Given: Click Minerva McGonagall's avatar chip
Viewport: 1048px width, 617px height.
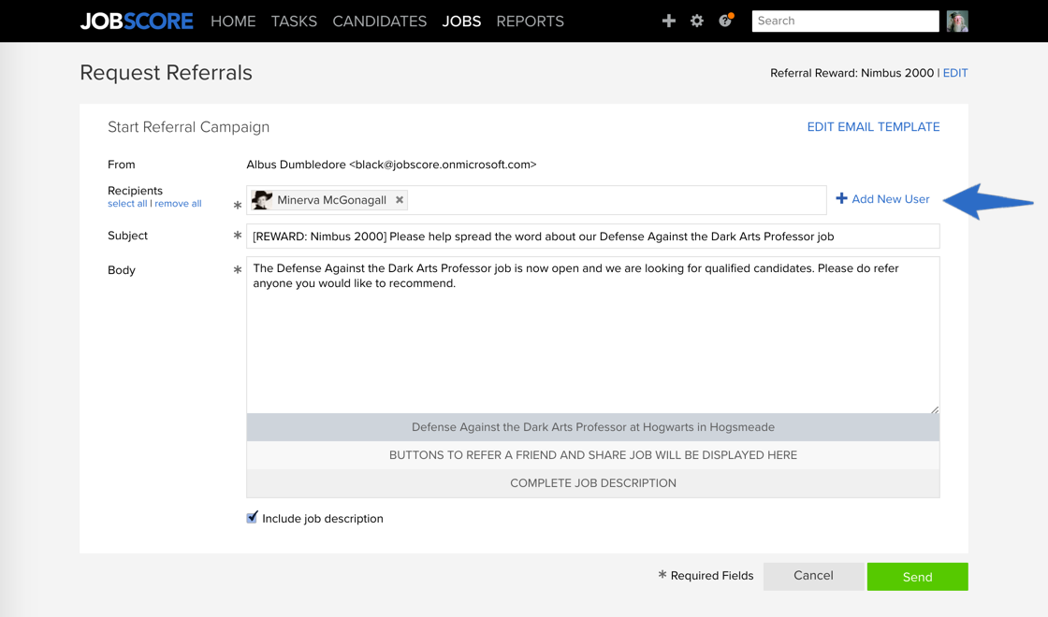Looking at the screenshot, I should coord(262,200).
